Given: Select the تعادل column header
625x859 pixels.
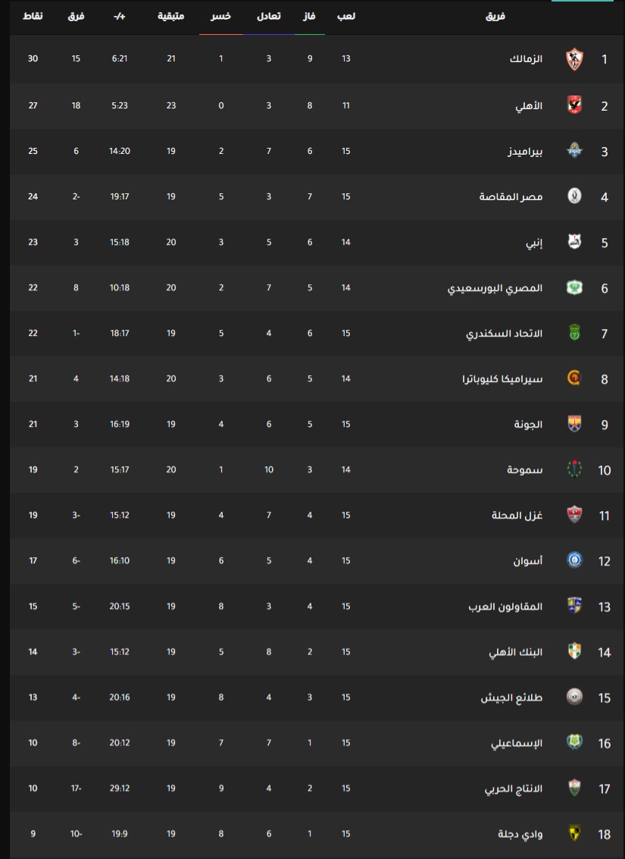Looking at the screenshot, I should pos(269,16).
